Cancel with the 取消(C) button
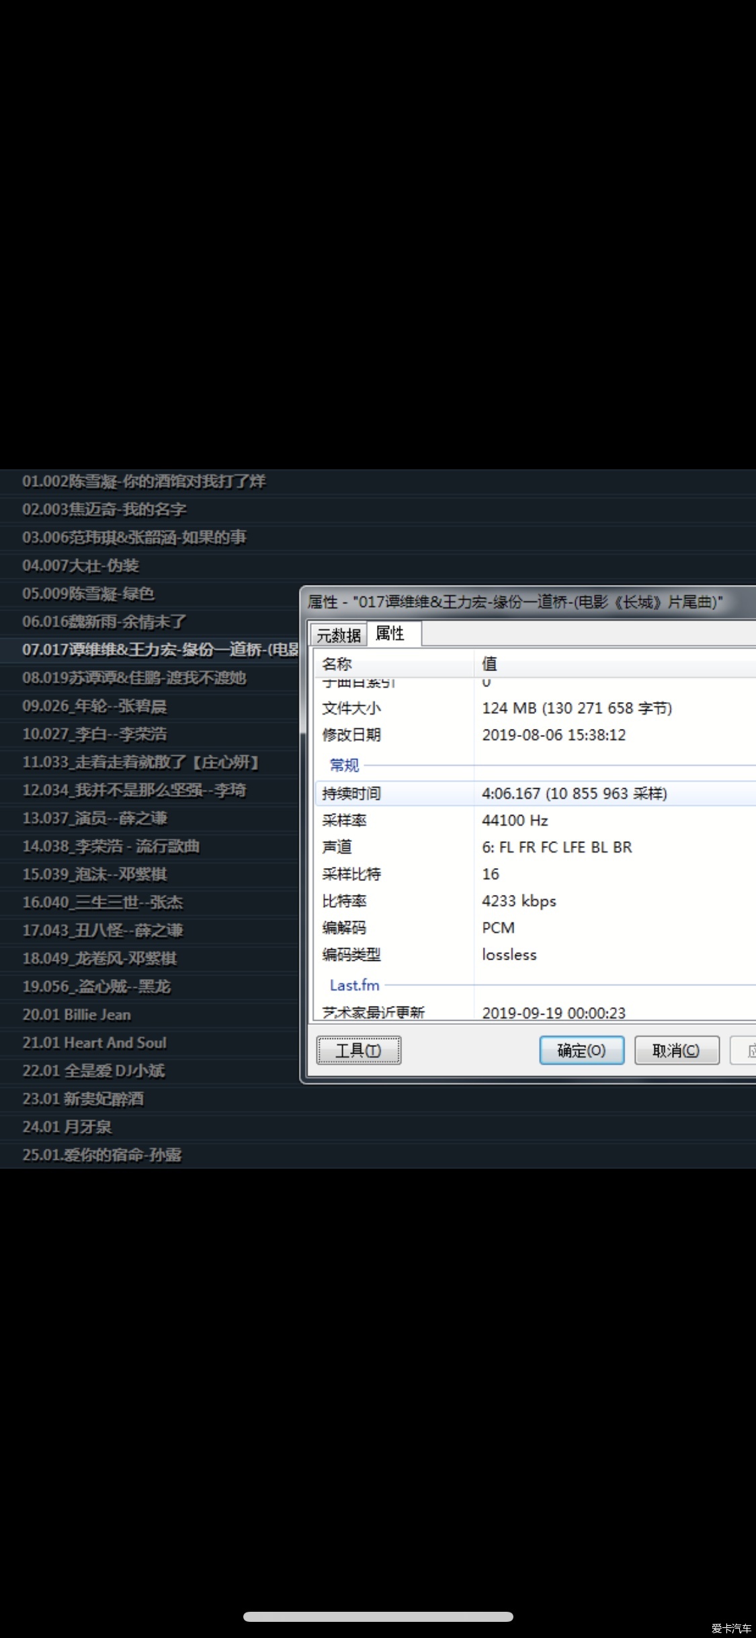756x1638 pixels. tap(677, 1050)
